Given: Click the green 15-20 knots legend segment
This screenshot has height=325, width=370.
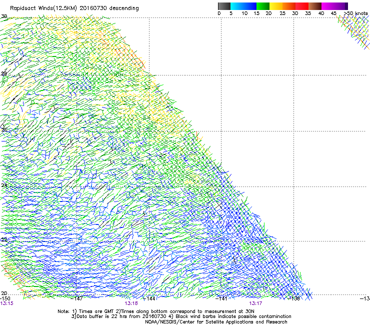Looking at the screenshot, I should tap(263, 6).
